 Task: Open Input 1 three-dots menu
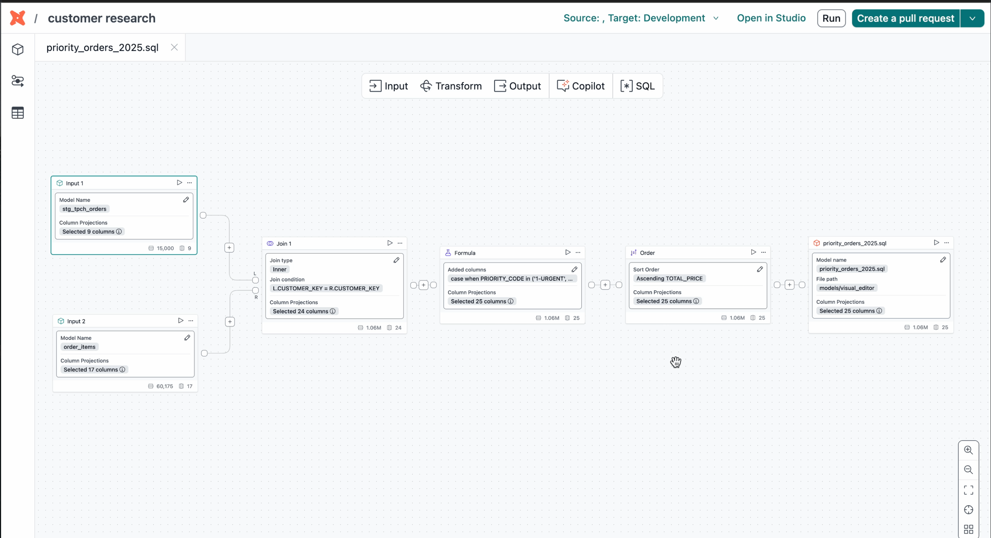pos(190,183)
